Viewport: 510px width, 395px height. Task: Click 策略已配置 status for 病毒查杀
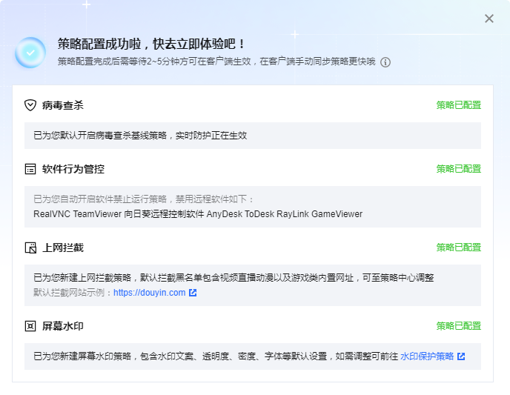click(459, 105)
